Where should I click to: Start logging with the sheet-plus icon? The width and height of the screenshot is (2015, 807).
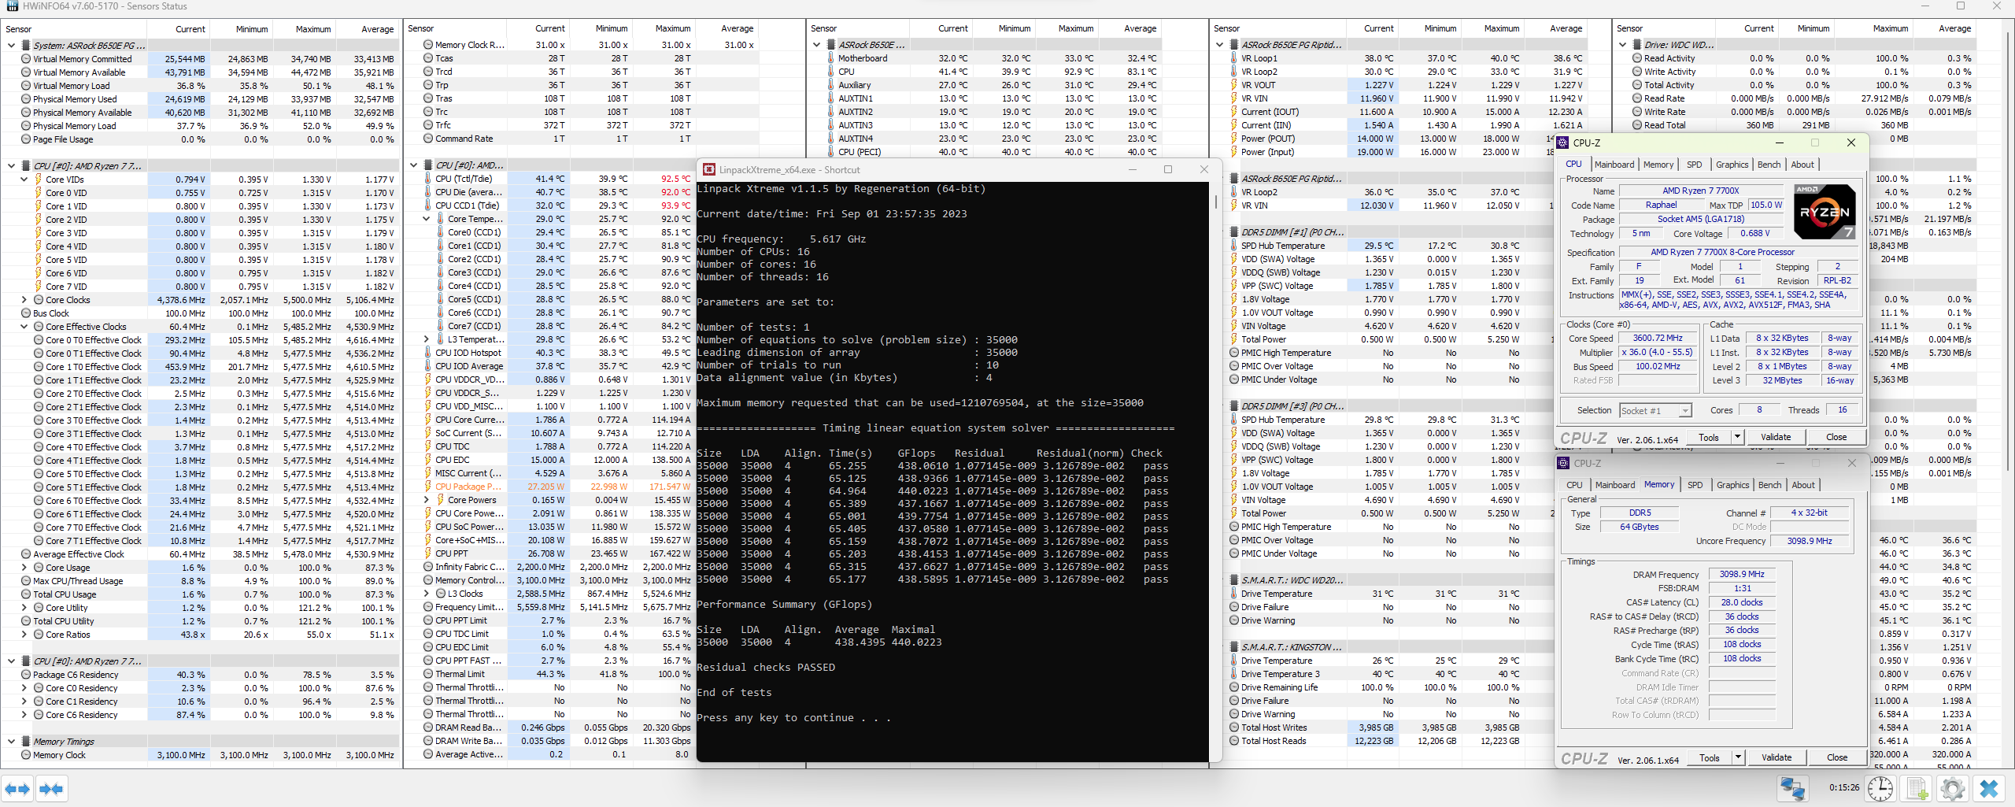coord(1917,788)
